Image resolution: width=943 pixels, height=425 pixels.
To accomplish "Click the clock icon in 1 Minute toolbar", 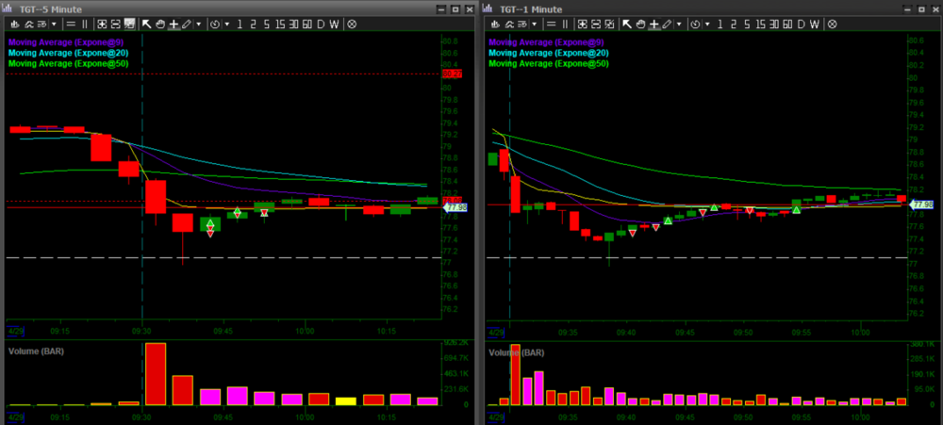I will pos(694,24).
